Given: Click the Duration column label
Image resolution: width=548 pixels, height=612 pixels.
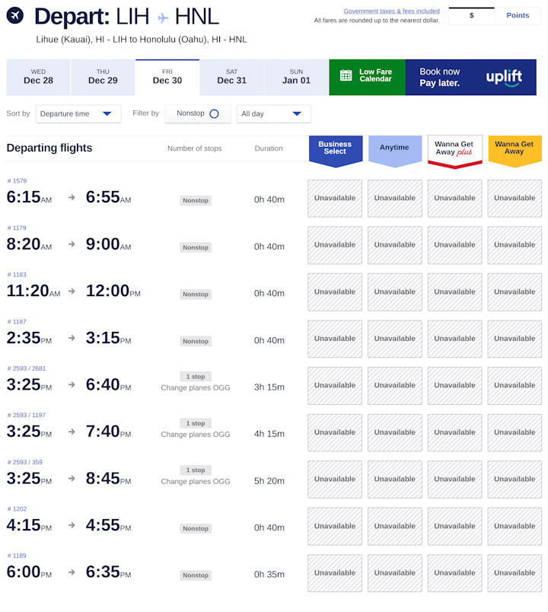Looking at the screenshot, I should [x=269, y=148].
